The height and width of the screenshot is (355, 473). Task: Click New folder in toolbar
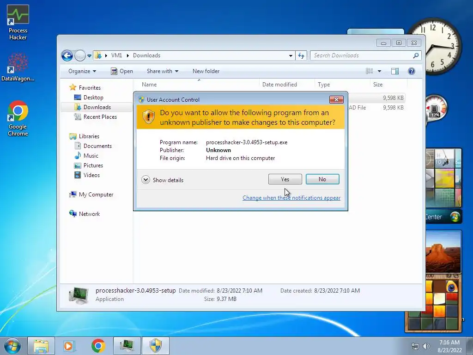click(206, 71)
